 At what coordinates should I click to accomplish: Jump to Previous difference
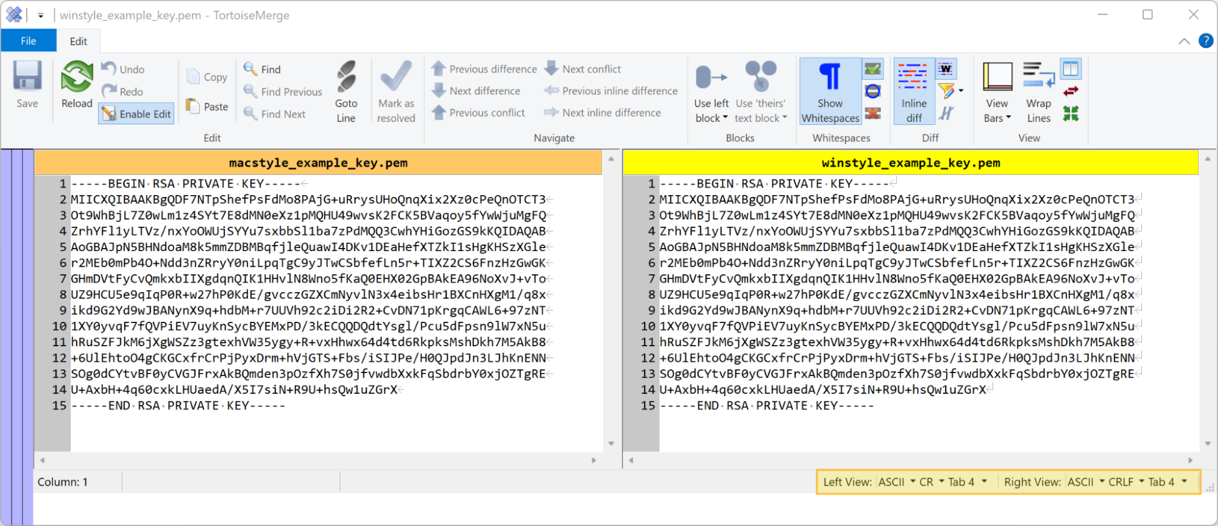click(484, 69)
